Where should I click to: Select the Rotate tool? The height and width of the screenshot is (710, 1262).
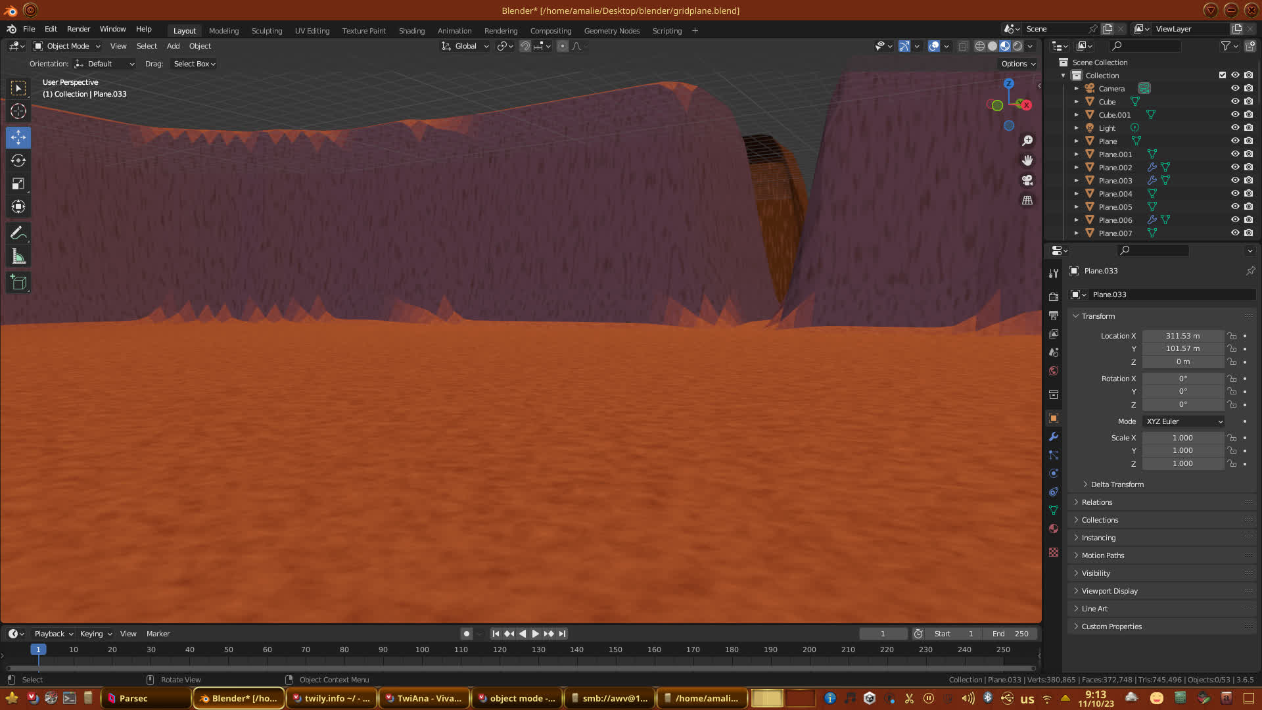(x=18, y=160)
